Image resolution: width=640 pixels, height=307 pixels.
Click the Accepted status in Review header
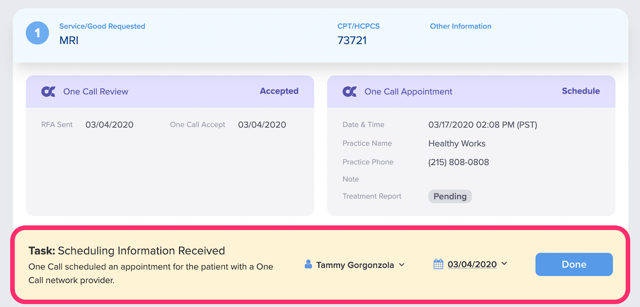click(x=279, y=91)
